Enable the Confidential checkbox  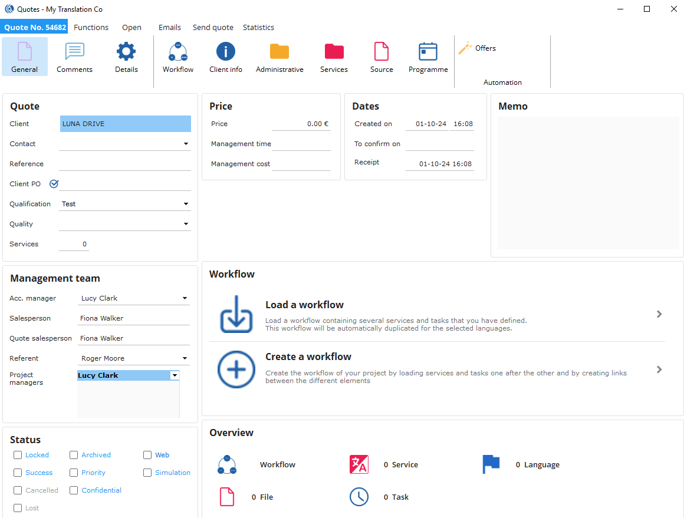point(74,490)
